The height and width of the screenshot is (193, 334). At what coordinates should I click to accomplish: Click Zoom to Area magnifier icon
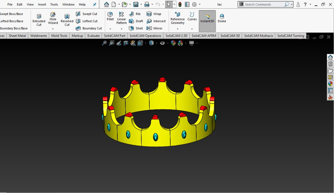click(111, 43)
